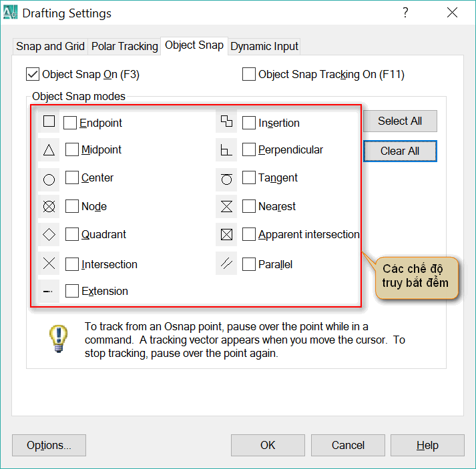Check the Endpoint snap mode
Image resolution: width=476 pixels, height=469 pixels.
point(70,123)
